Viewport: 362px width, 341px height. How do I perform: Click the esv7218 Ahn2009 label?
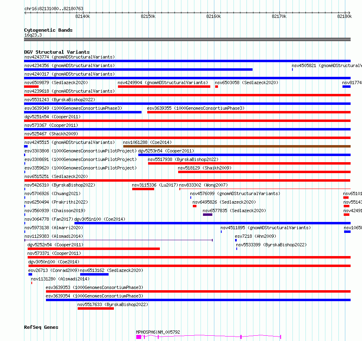coord(255,236)
